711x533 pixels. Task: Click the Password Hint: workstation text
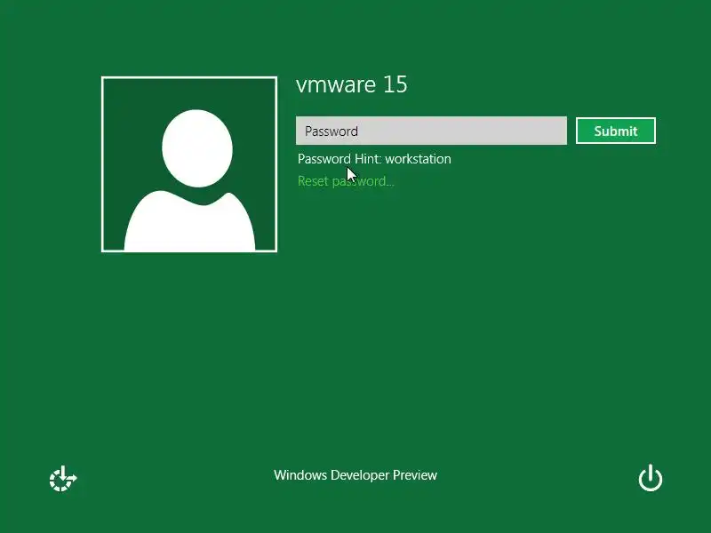click(x=374, y=159)
